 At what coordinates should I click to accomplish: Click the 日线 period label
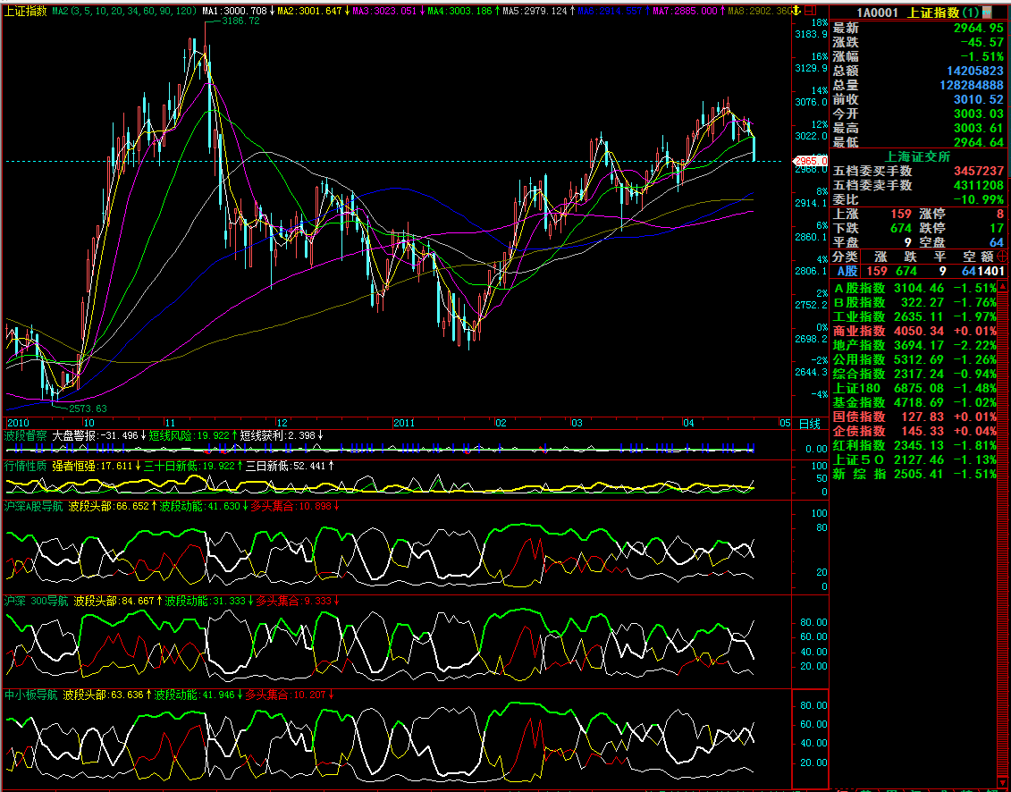809,423
